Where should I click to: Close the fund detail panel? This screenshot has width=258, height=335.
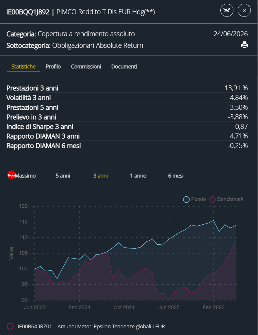coord(244,10)
